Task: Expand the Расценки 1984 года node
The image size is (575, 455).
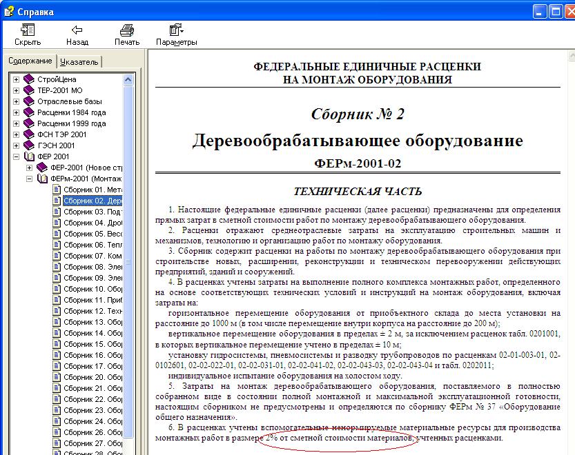Action: pos(16,112)
